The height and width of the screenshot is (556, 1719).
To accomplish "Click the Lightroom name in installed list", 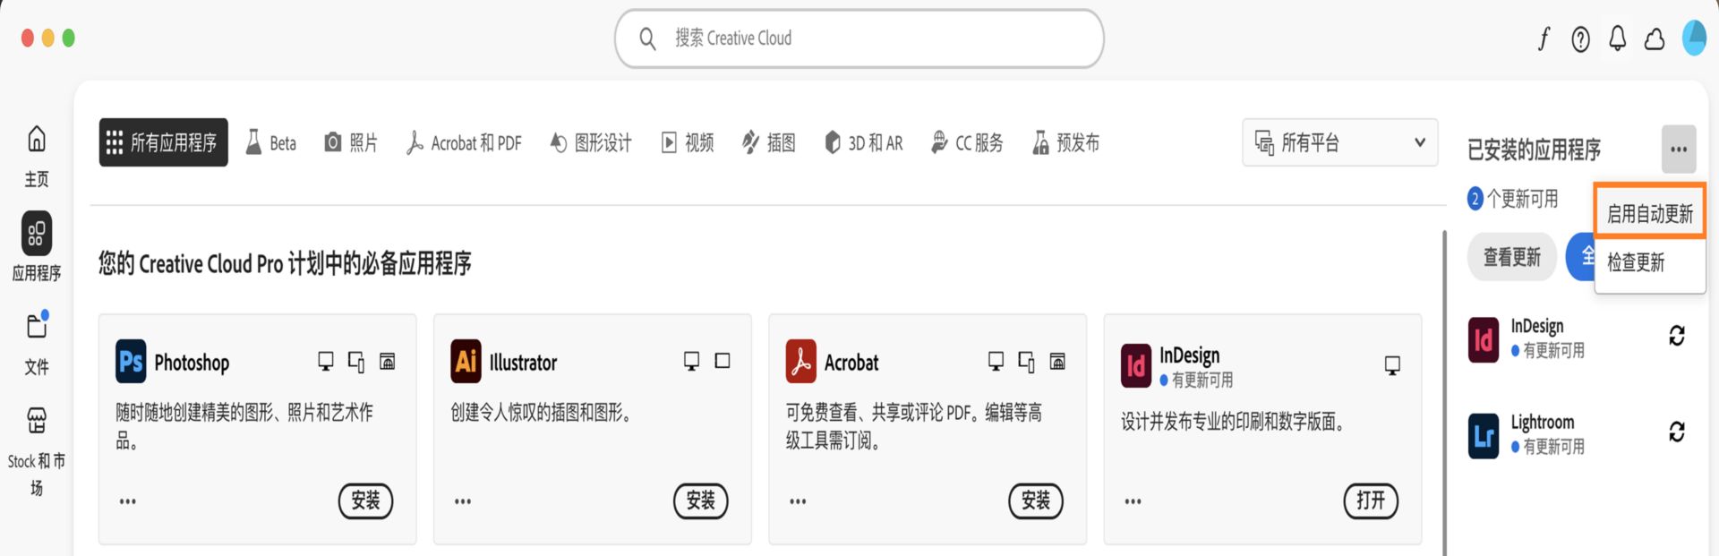I will (1543, 422).
